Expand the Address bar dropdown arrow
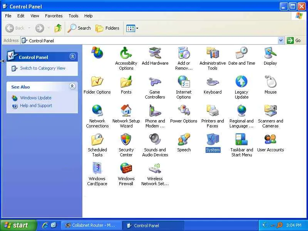 point(281,40)
